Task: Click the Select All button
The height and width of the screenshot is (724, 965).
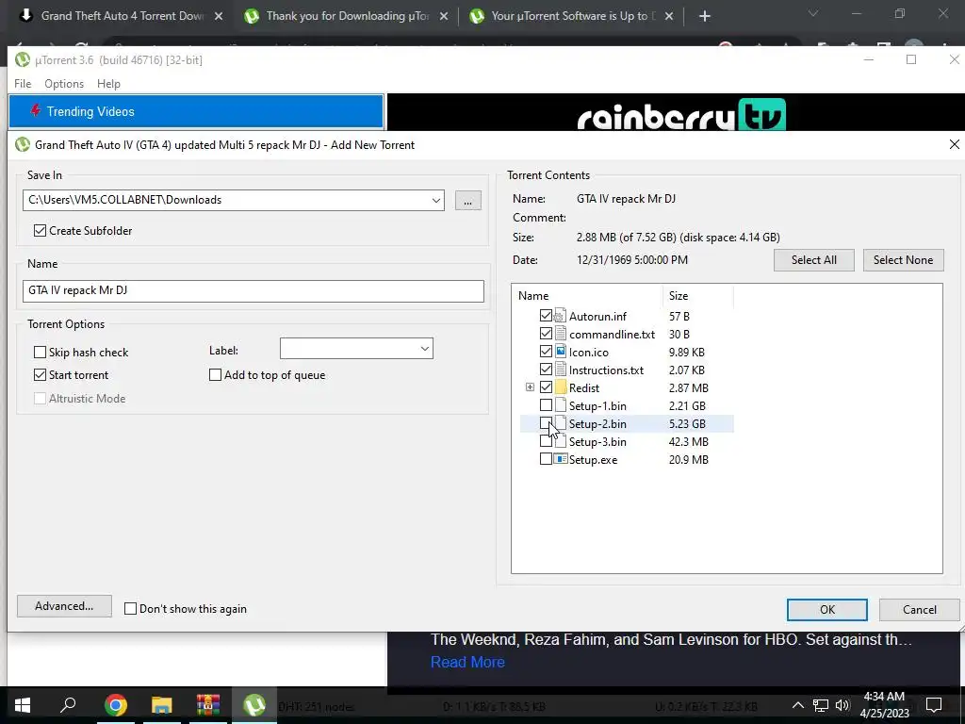Action: click(813, 260)
